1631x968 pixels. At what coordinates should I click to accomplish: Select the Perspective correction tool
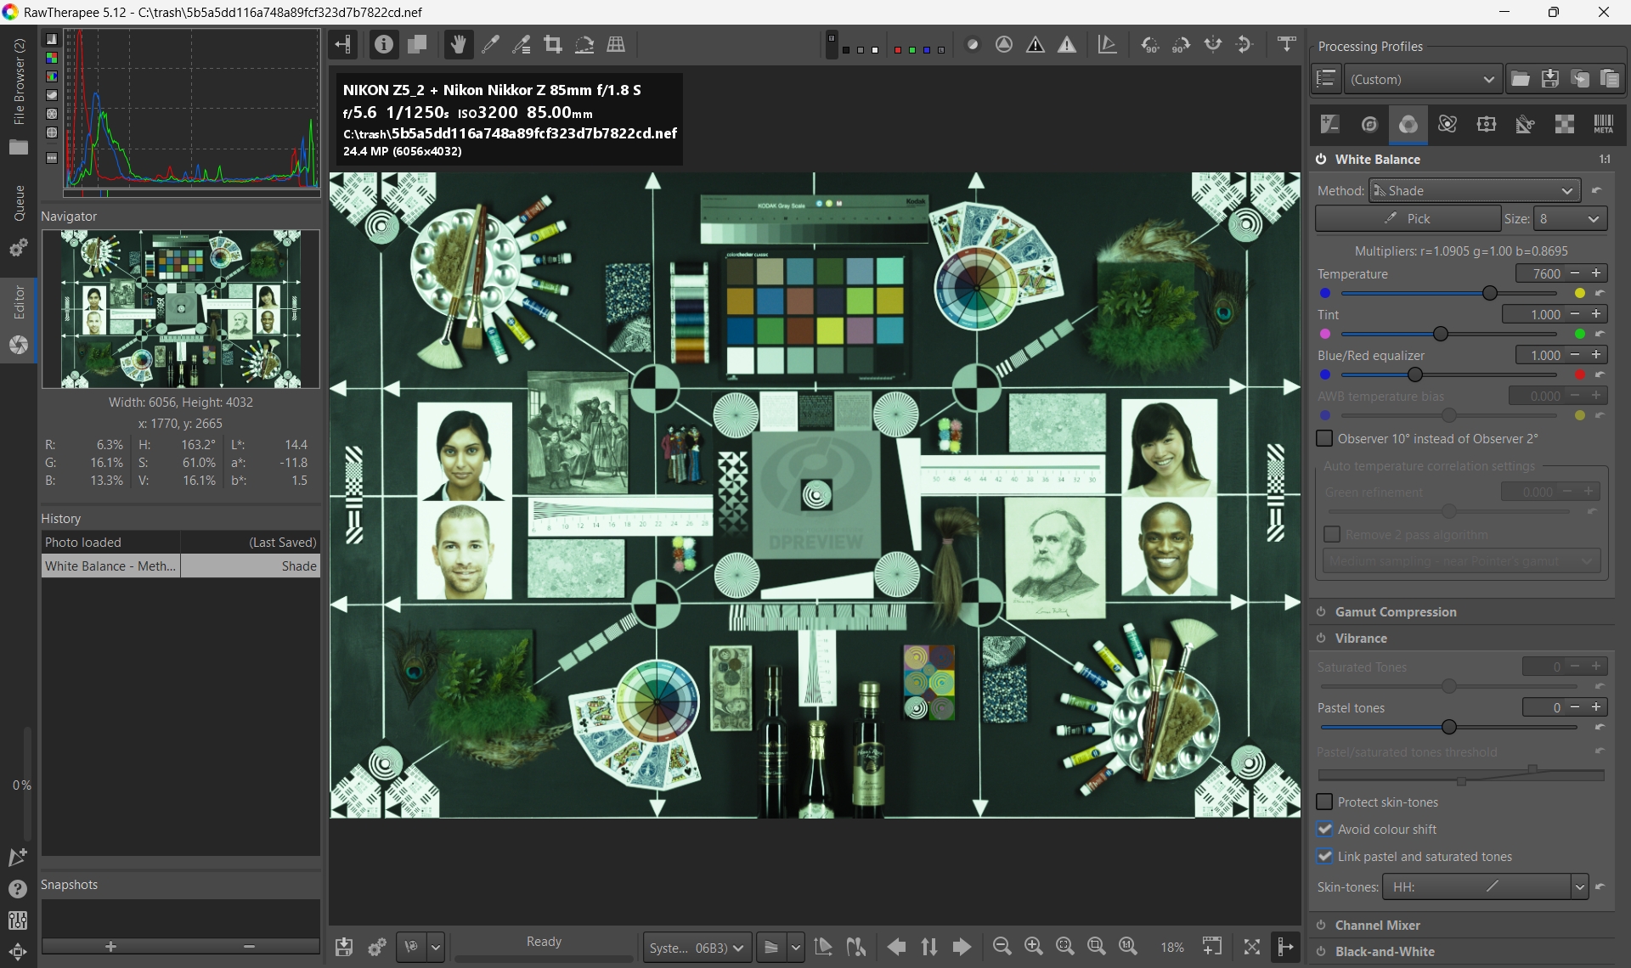616,44
